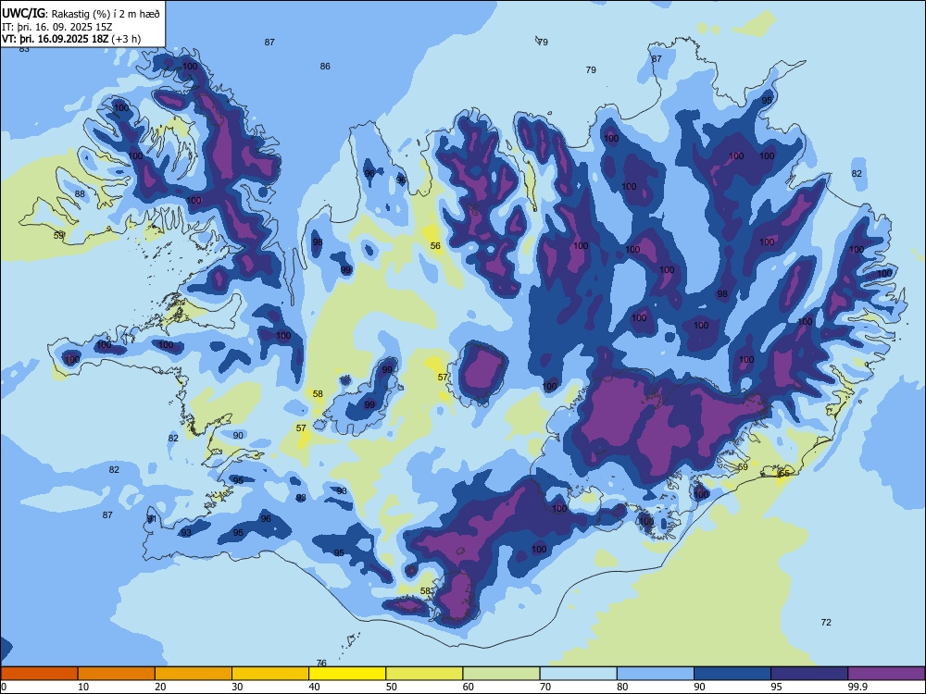926x694 pixels.
Task: Click the legend tick label '30'
Action: pos(237,687)
